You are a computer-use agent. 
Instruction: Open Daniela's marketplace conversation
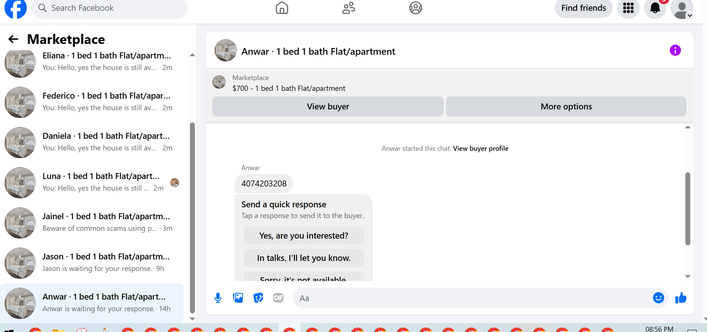tap(92, 142)
